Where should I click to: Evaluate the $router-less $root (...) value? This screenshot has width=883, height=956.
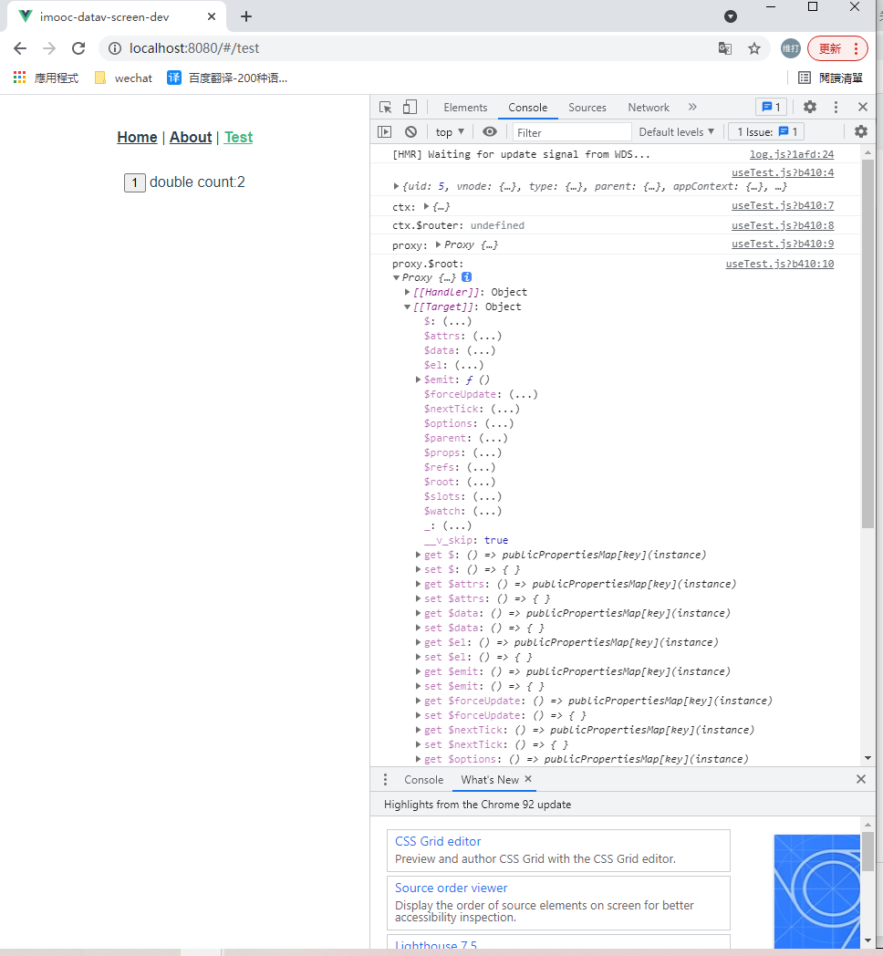481,483
